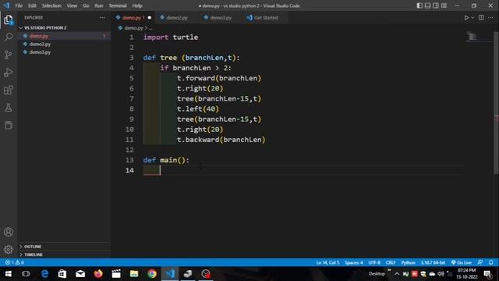499x281 pixels.
Task: Toggle Secondary Side Bar layout button
Action: [x=436, y=5]
